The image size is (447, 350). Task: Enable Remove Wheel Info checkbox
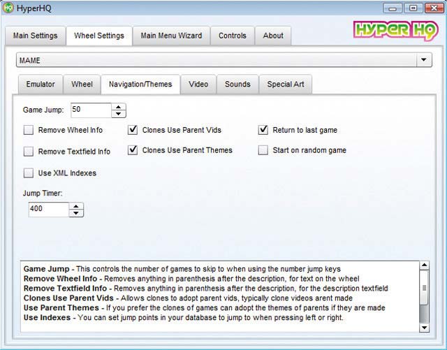[29, 130]
